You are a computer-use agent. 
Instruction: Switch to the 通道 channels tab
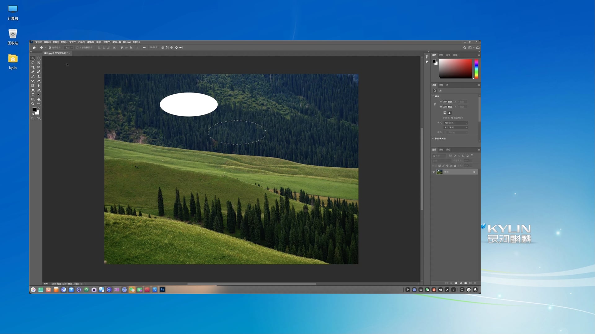point(441,150)
